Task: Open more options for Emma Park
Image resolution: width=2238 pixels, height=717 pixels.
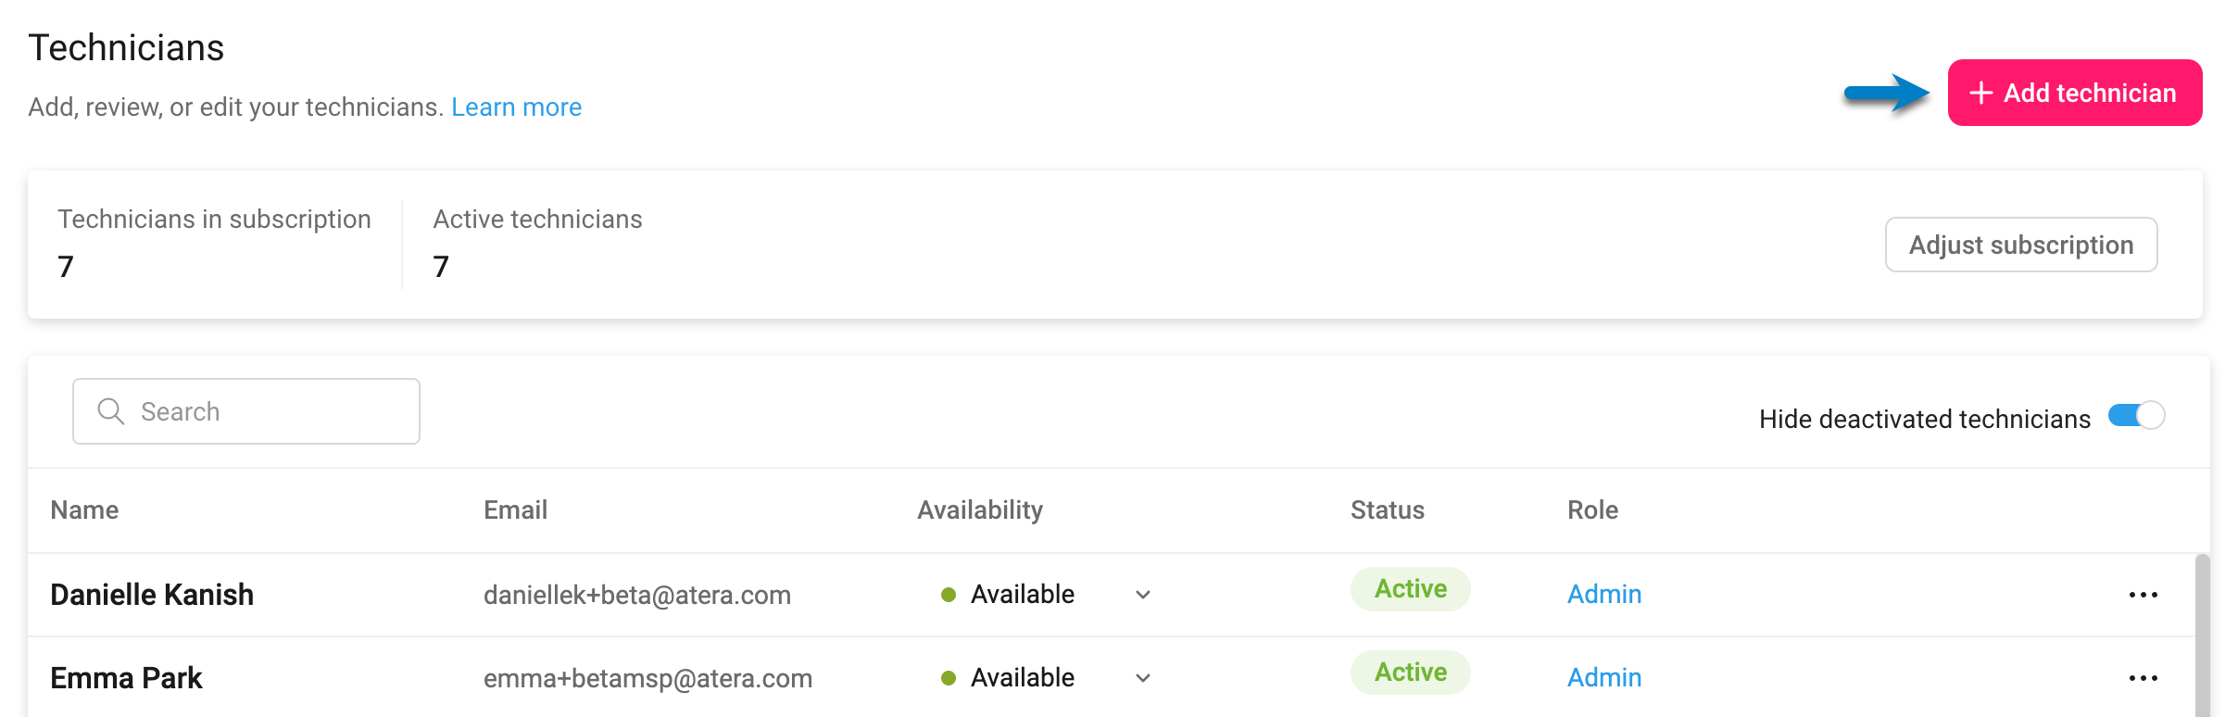Action: [x=2143, y=678]
